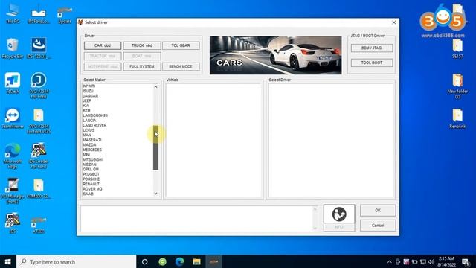Select the Update desktop shortcut
The height and width of the screenshot is (268, 476).
[65, 15]
